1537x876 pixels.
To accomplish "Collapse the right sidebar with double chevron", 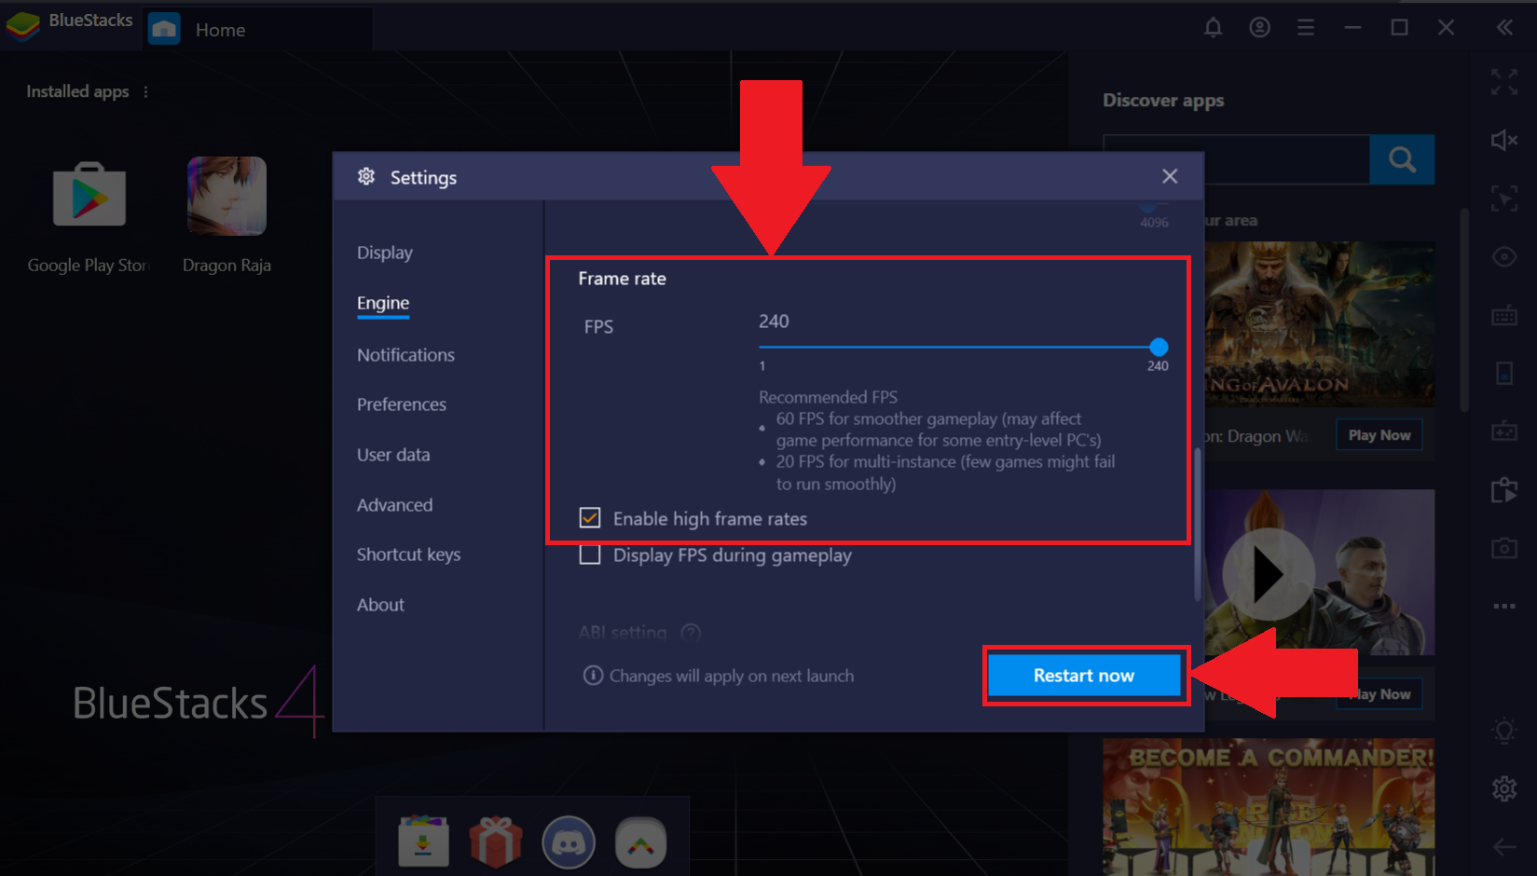I will coord(1504,28).
